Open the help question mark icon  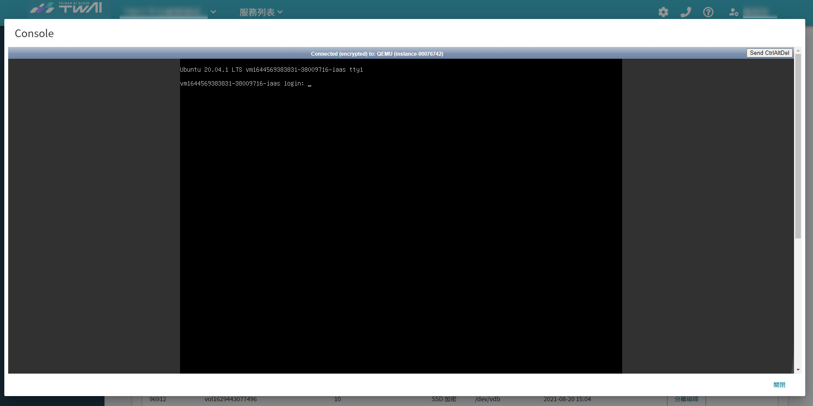(x=708, y=12)
